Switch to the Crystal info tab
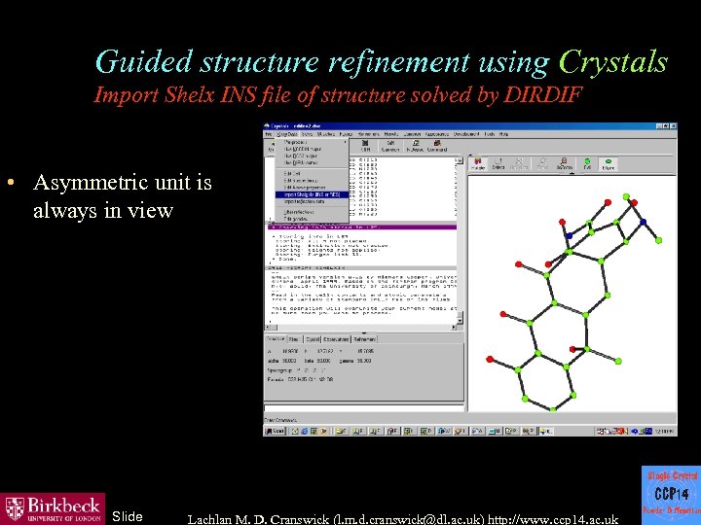Image resolution: width=701 pixels, height=525 pixels. click(313, 339)
